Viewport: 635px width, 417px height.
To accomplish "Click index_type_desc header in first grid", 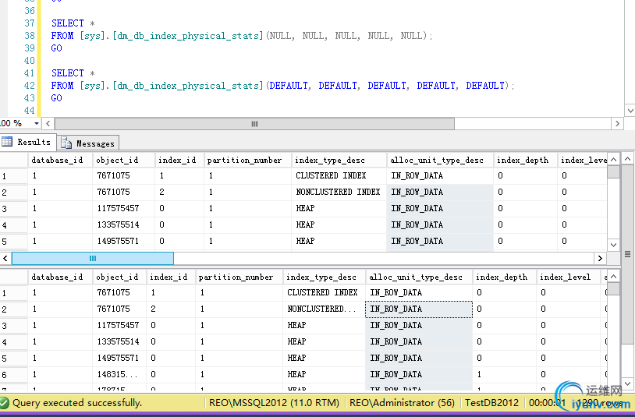I will [x=339, y=160].
